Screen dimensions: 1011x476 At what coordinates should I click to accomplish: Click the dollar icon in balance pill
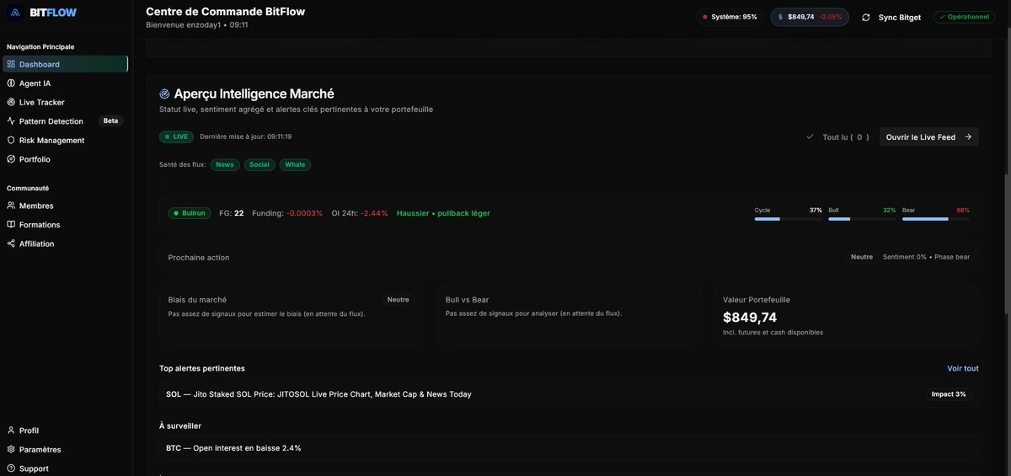[780, 17]
